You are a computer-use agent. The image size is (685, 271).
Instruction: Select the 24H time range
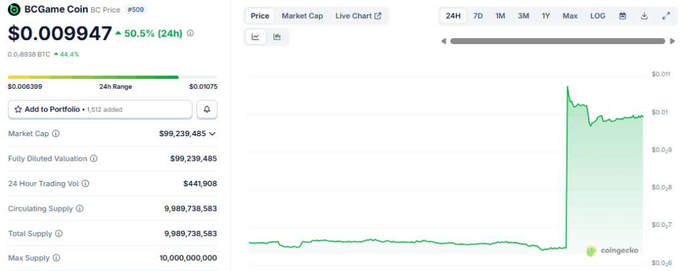[x=453, y=16]
